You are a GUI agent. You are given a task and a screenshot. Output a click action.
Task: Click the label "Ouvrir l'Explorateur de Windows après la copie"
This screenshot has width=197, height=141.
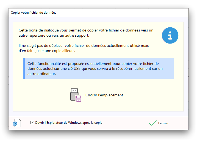tap(68, 123)
